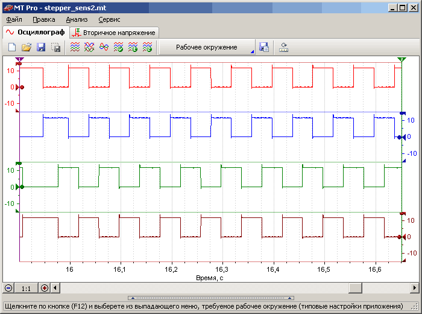This screenshot has width=422, height=314.
Task: Open the Анализ menu
Action: tap(77, 19)
